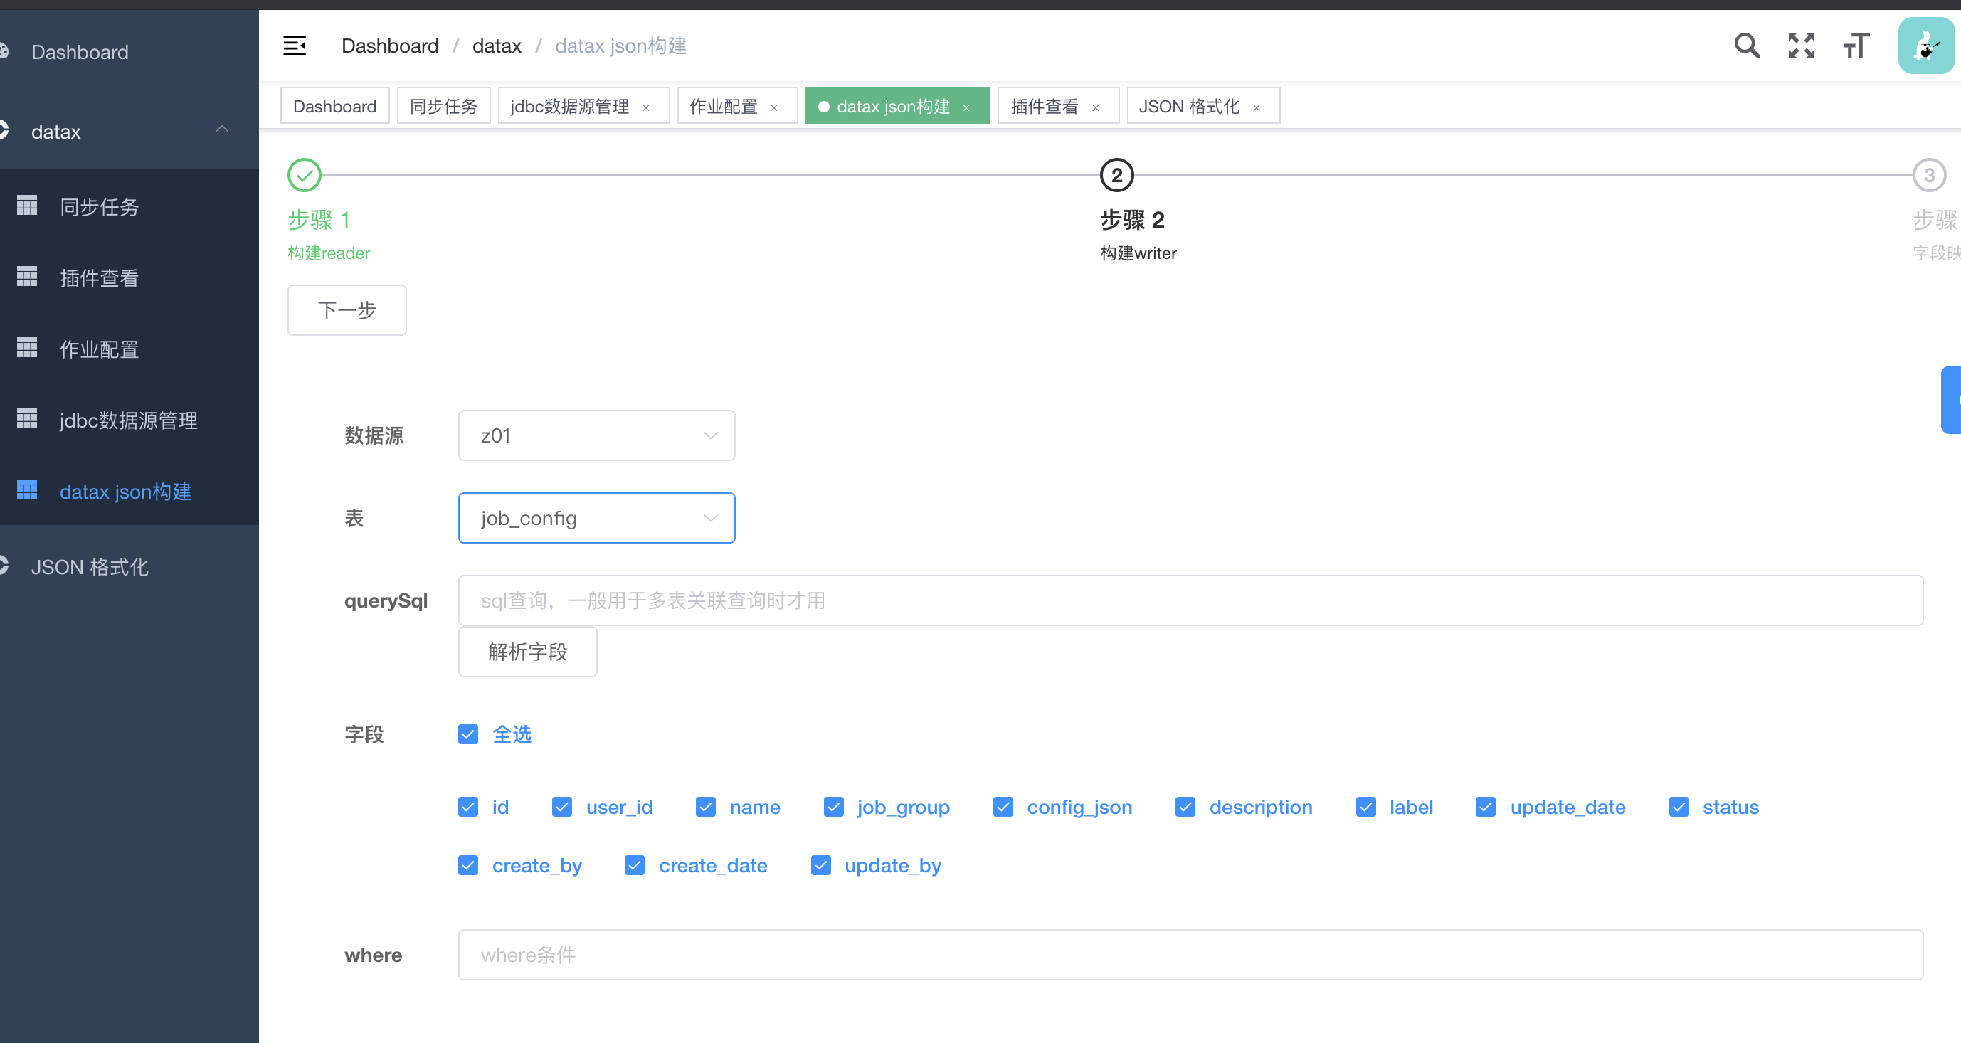1961x1043 pixels.
Task: Toggle fullscreen with the expand arrows icon
Action: [1801, 46]
